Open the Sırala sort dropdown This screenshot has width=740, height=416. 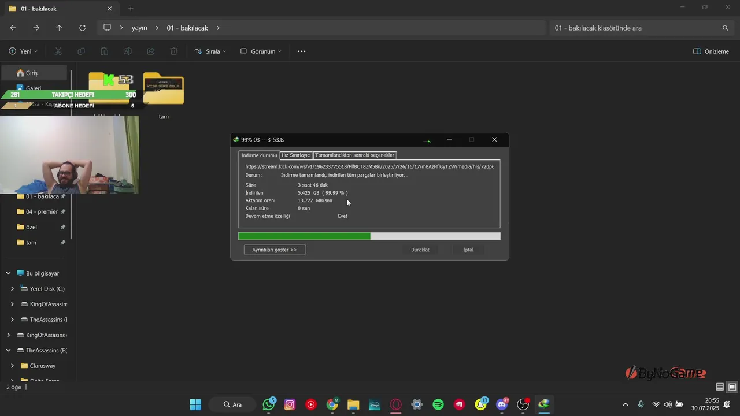point(210,51)
